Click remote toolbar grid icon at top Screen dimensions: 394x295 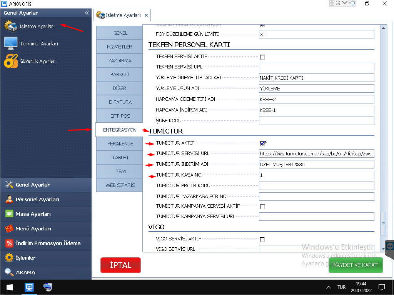click(x=332, y=3)
